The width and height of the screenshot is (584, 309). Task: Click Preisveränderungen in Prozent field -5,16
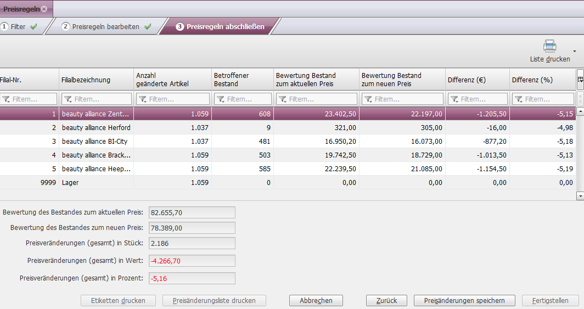click(192, 278)
